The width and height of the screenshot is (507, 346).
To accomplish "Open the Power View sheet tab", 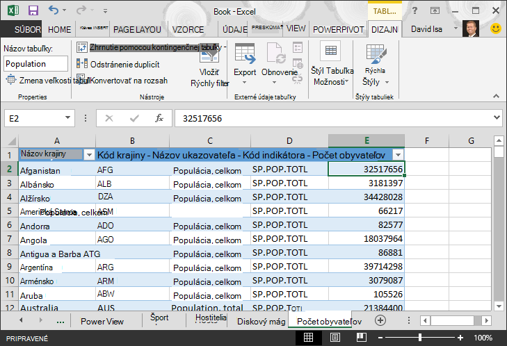I will tap(102, 321).
